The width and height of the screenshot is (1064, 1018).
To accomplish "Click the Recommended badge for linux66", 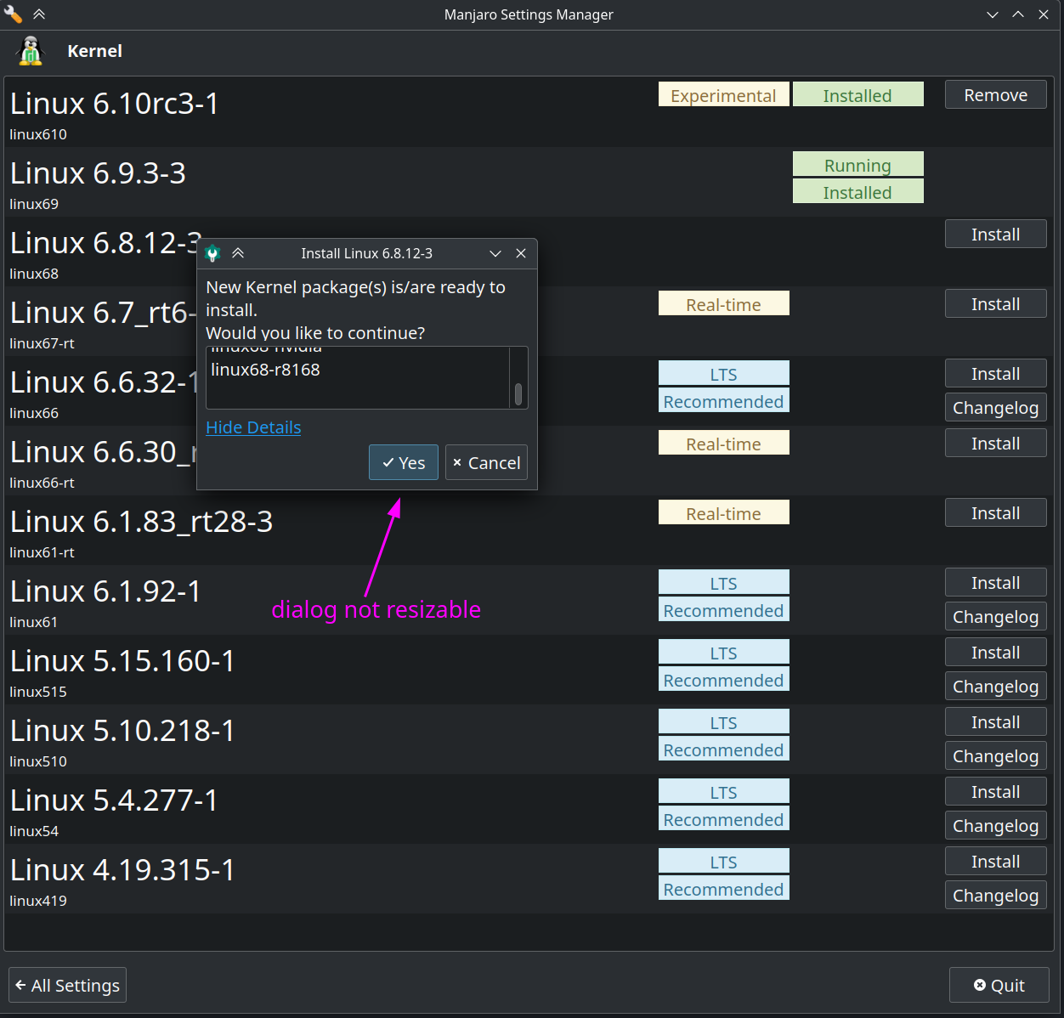I will coord(724,400).
